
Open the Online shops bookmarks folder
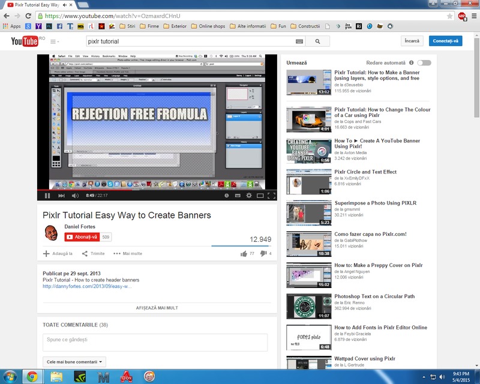(x=208, y=26)
